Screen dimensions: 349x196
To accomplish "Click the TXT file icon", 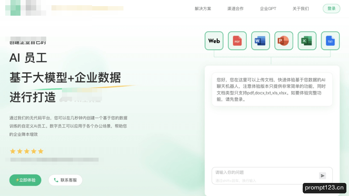I will tap(330, 41).
